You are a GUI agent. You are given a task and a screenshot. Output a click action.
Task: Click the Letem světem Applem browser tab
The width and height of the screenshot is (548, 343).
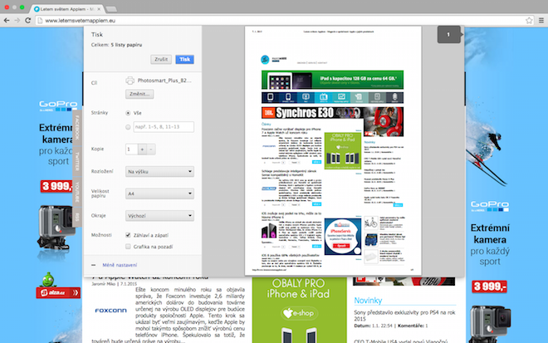(66, 9)
